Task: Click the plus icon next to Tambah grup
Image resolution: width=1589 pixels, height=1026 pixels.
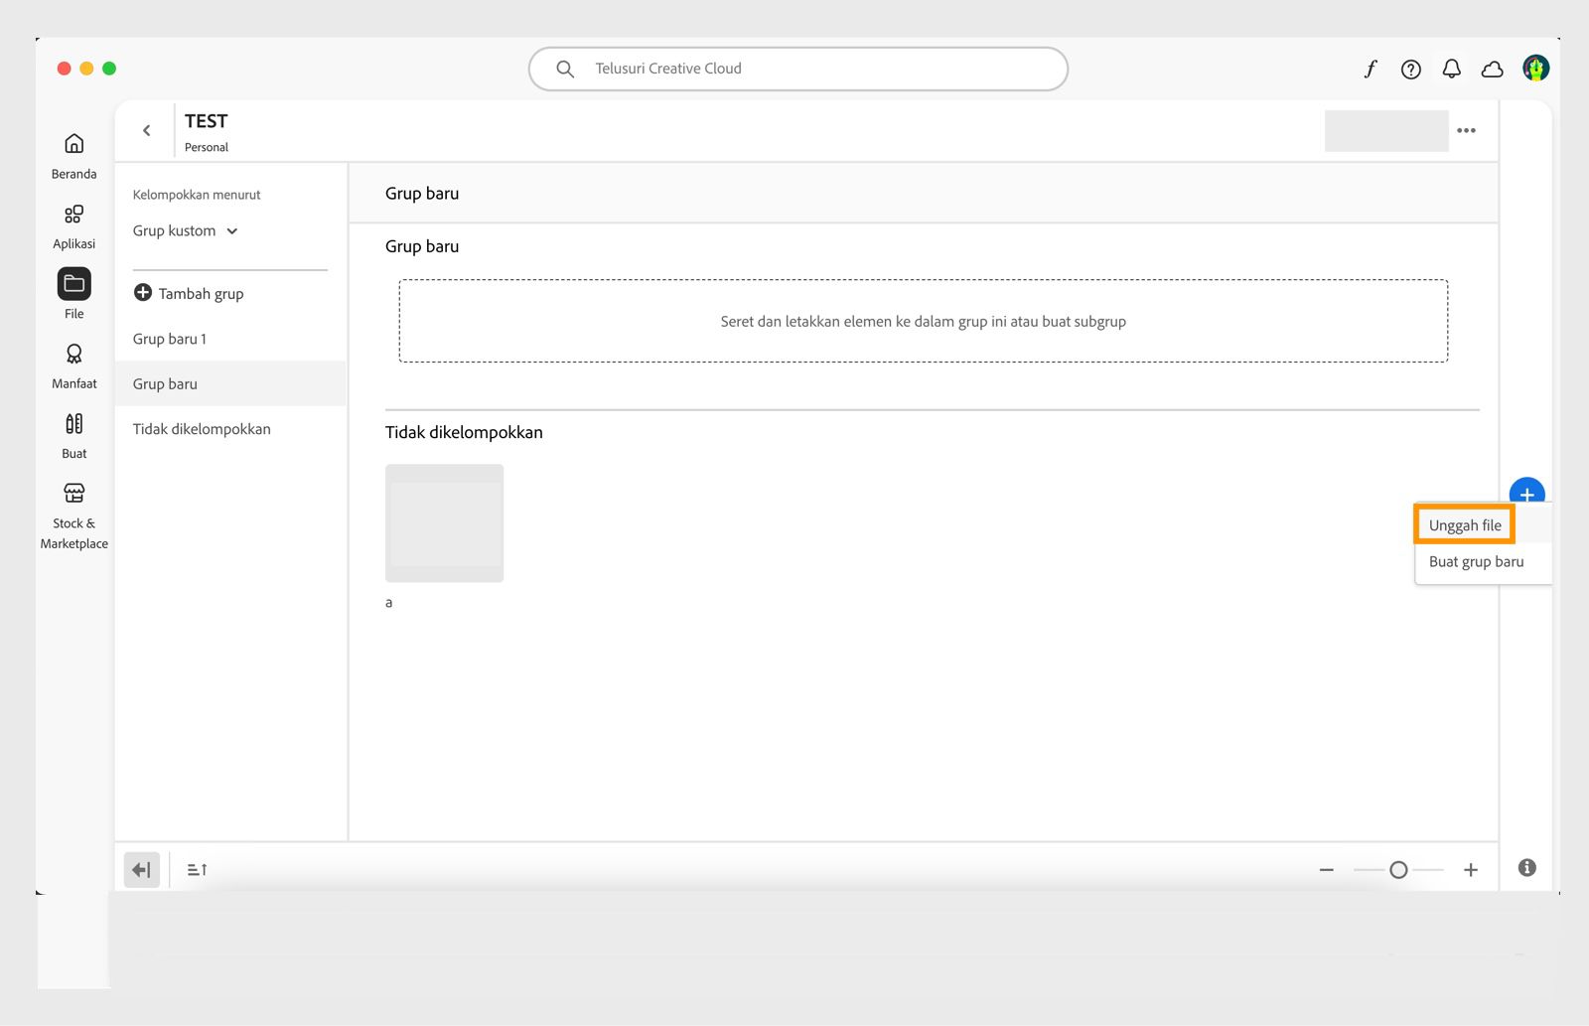Action: coord(143,292)
